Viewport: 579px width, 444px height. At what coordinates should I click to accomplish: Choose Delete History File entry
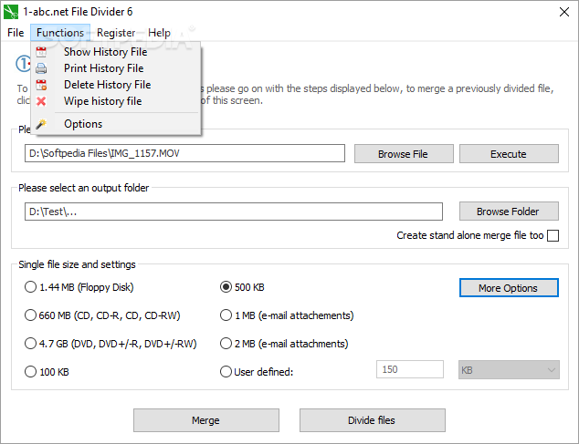tap(116, 85)
